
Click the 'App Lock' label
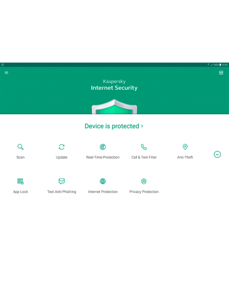point(20,192)
